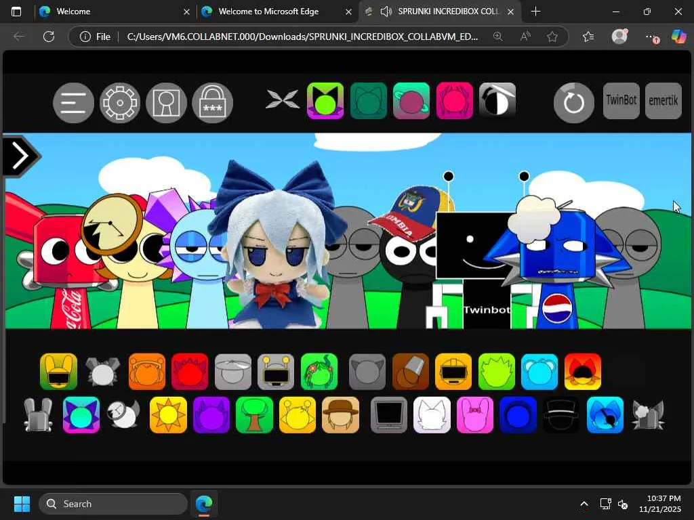
Task: Mute the SPRUNKI INCREDIBOX tab audio
Action: coord(386,12)
